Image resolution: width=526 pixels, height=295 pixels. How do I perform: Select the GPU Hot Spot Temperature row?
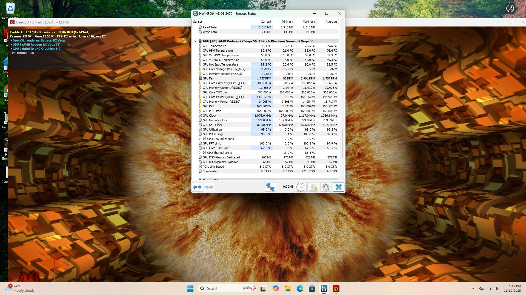(221, 64)
